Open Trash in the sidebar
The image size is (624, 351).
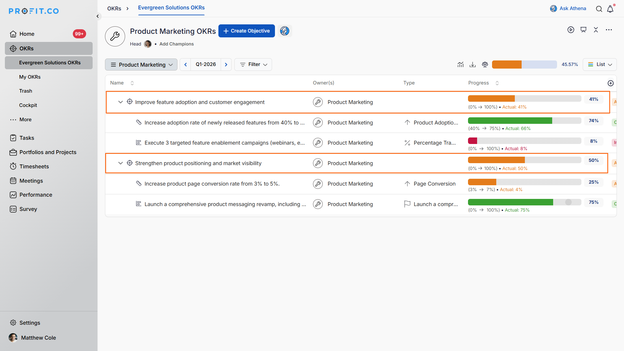tap(26, 91)
